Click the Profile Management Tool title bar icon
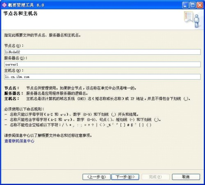 [x=4, y=5]
